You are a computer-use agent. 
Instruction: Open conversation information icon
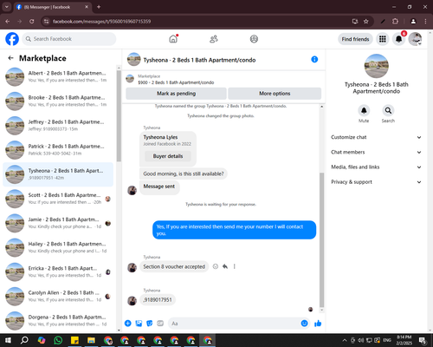click(x=314, y=59)
